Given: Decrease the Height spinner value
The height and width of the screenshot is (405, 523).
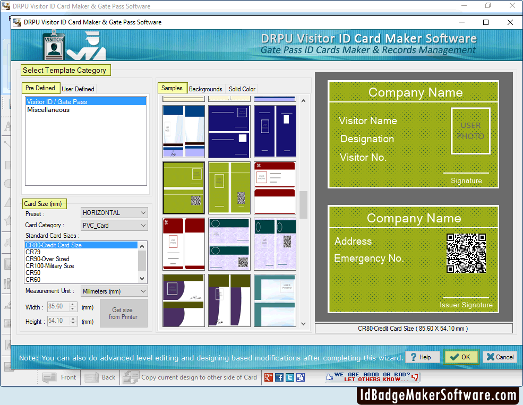Looking at the screenshot, I should coord(73,323).
